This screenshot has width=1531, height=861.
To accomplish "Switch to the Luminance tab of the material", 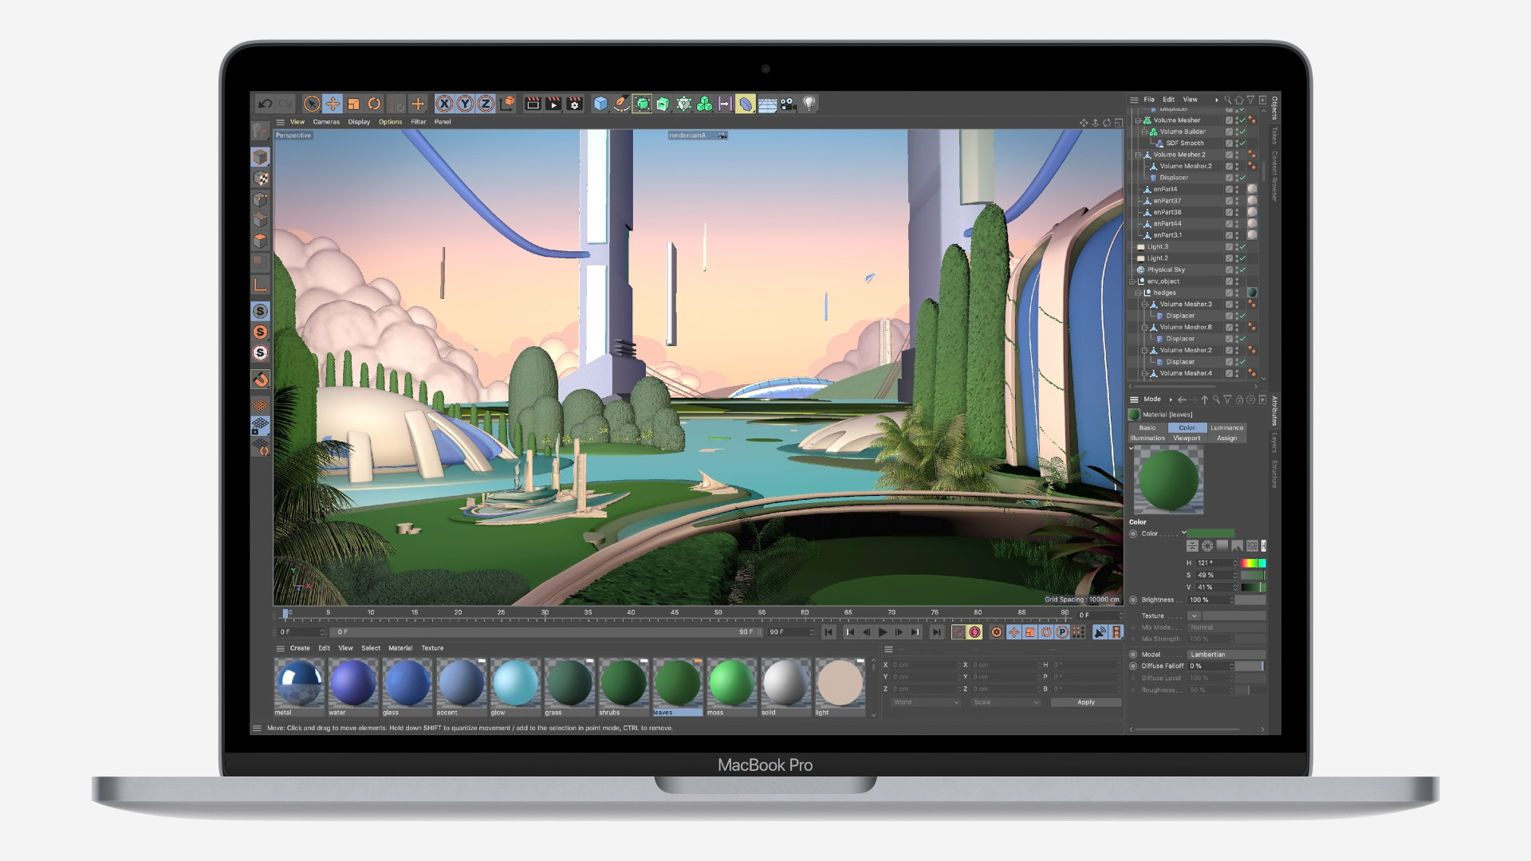I will pos(1226,427).
